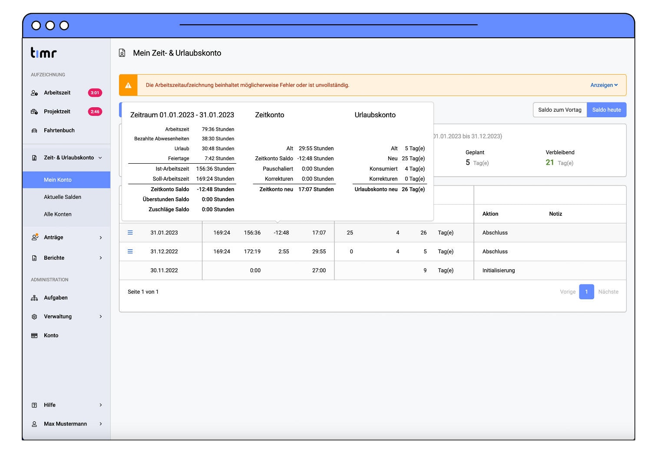Select Mein Konto submenu item

(66, 180)
